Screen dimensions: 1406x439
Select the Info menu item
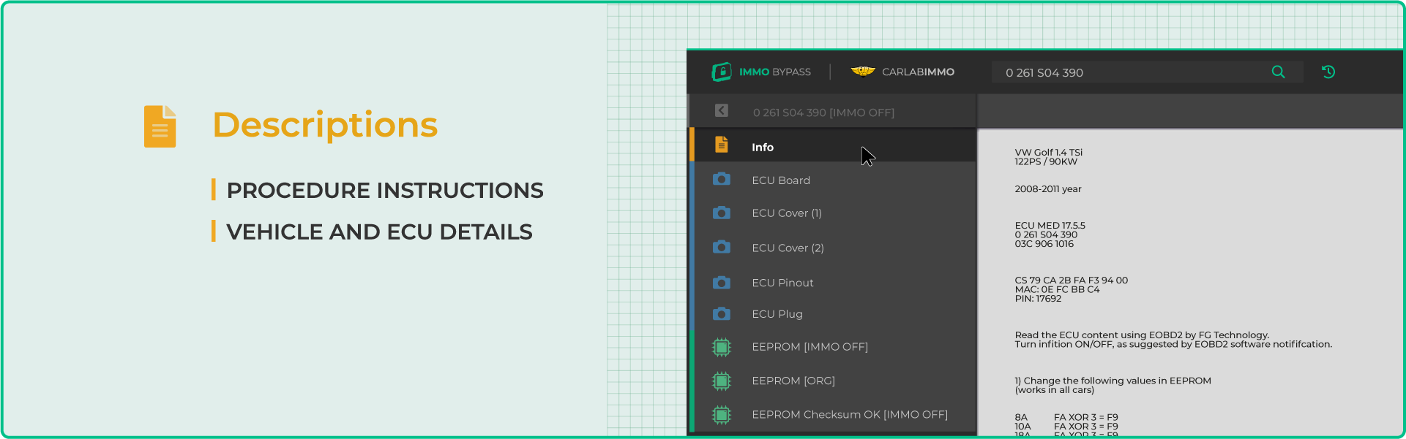tap(763, 148)
